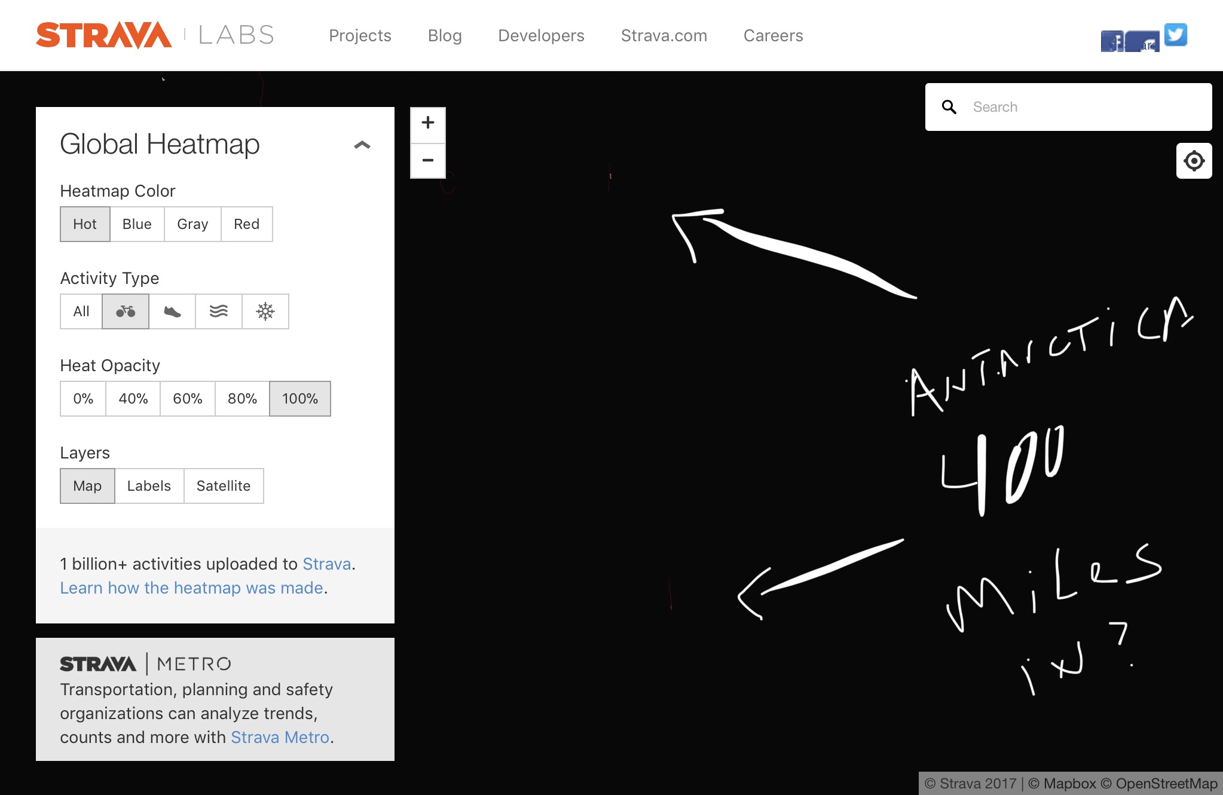Click the OpenStreetMap attribution link
Viewport: 1223px width, 795px height.
click(1159, 784)
